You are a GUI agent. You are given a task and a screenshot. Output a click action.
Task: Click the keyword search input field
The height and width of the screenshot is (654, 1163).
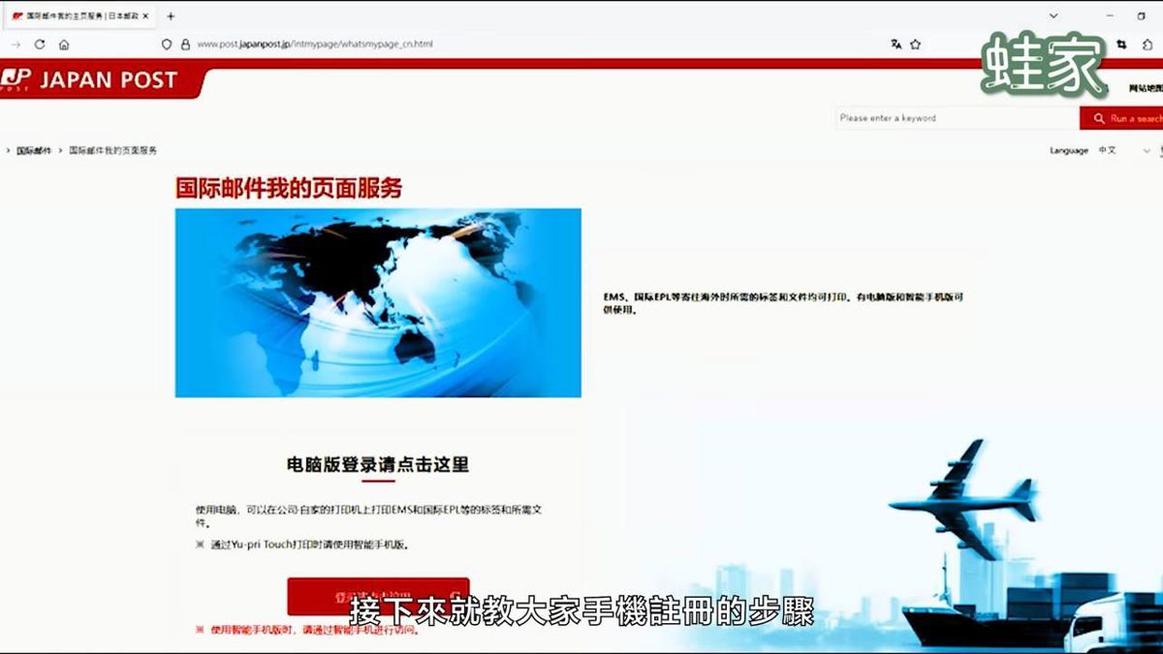[955, 118]
